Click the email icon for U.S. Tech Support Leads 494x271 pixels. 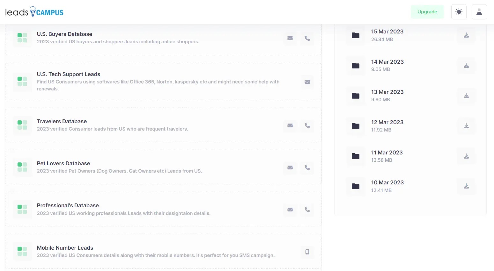click(x=307, y=82)
